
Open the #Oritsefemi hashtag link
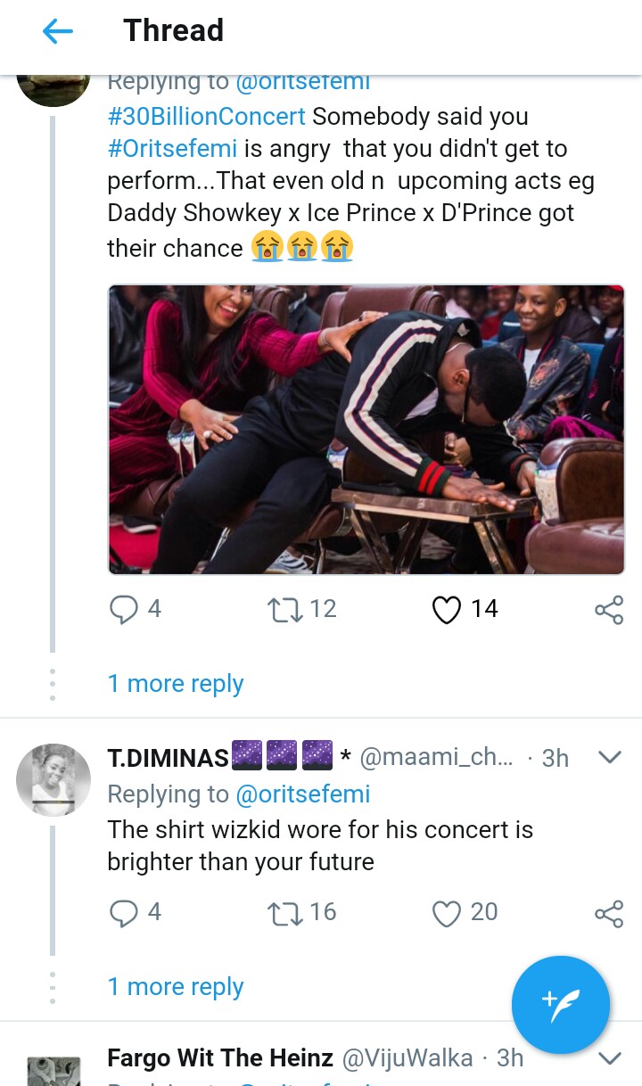click(172, 149)
